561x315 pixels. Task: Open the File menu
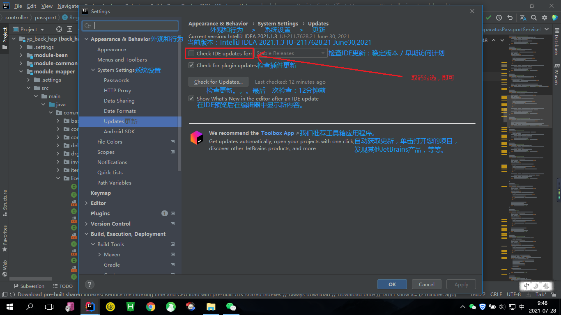click(x=18, y=6)
